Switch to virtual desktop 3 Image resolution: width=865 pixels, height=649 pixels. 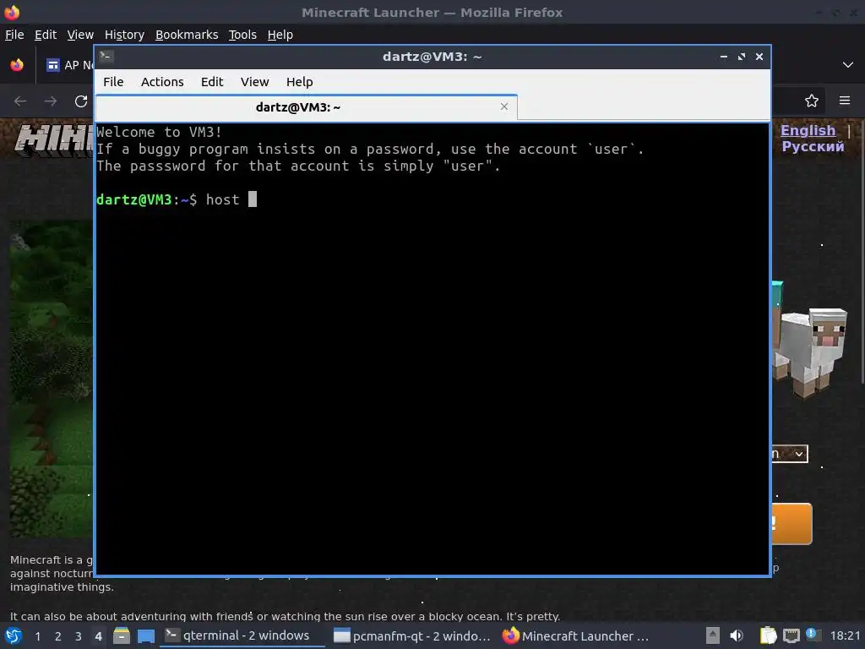79,636
